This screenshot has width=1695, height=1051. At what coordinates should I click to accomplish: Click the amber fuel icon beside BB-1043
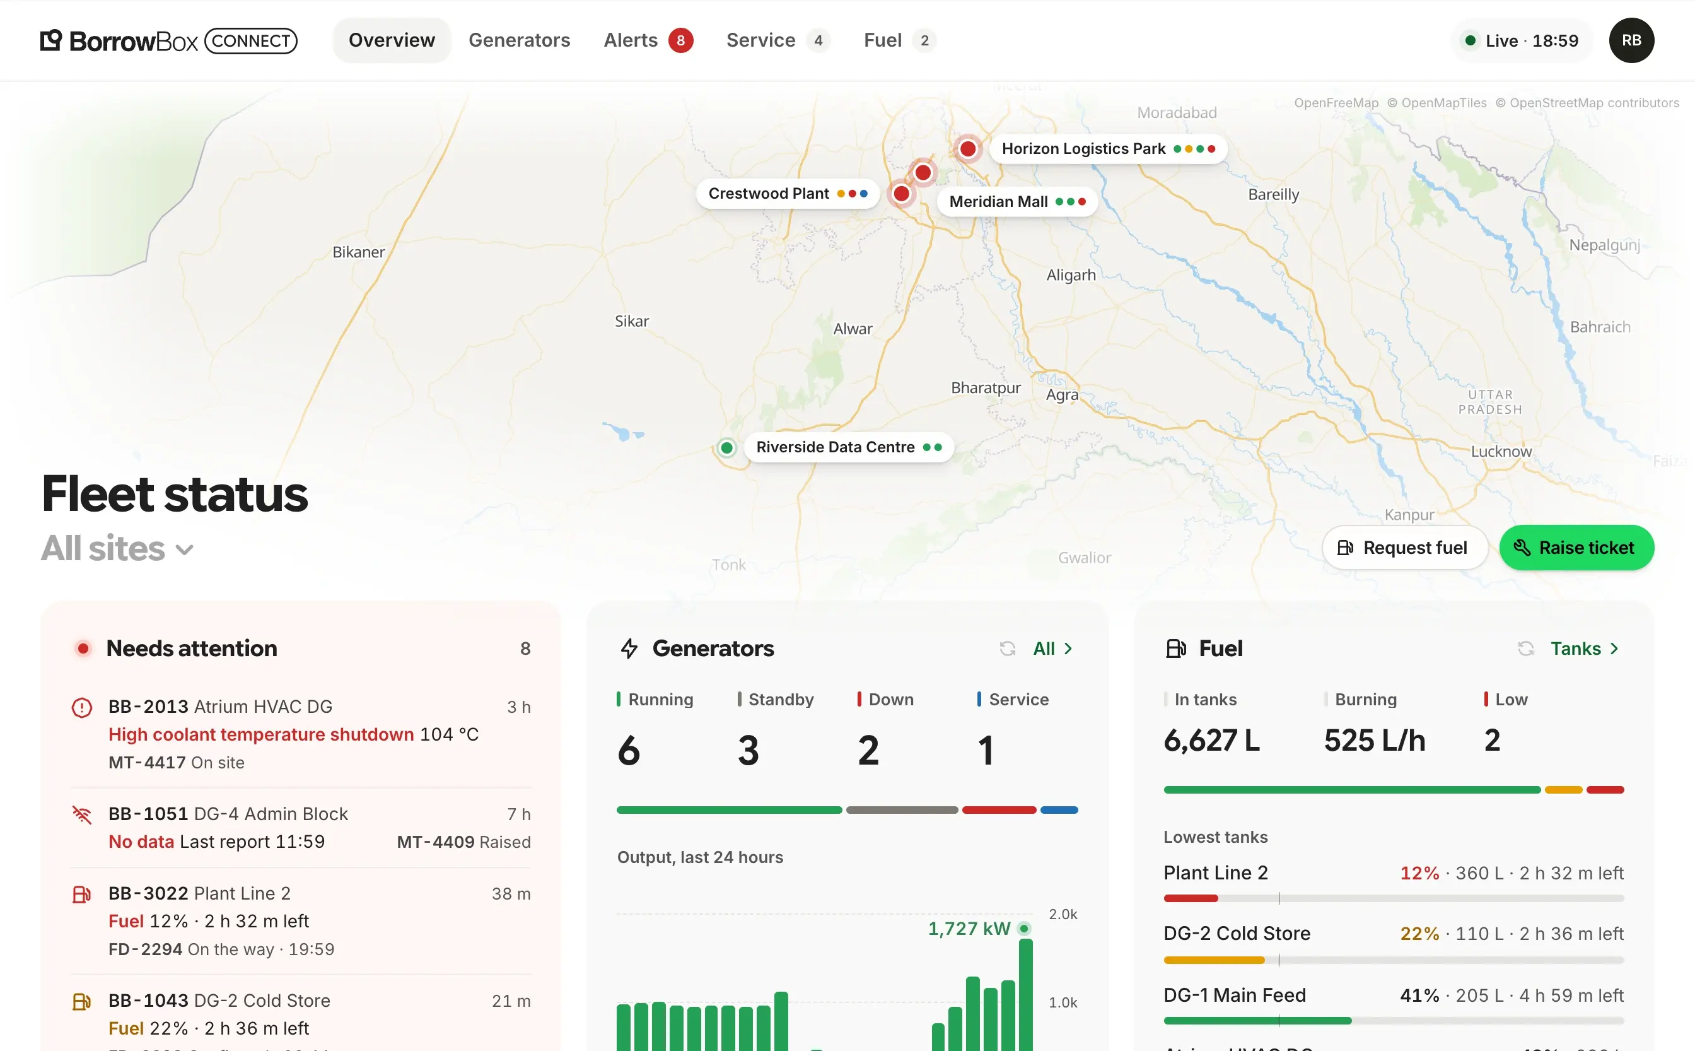click(x=82, y=1001)
